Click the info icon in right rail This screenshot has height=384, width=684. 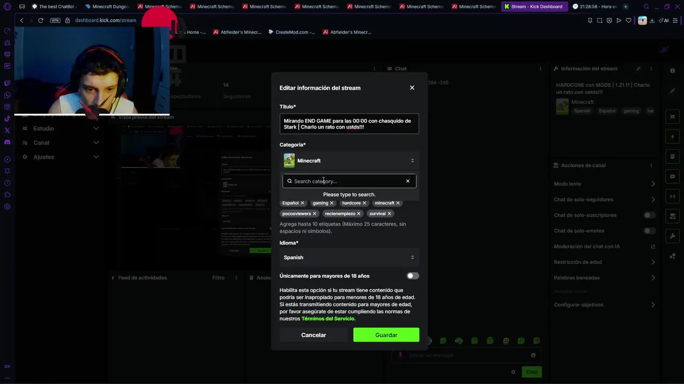(672, 71)
